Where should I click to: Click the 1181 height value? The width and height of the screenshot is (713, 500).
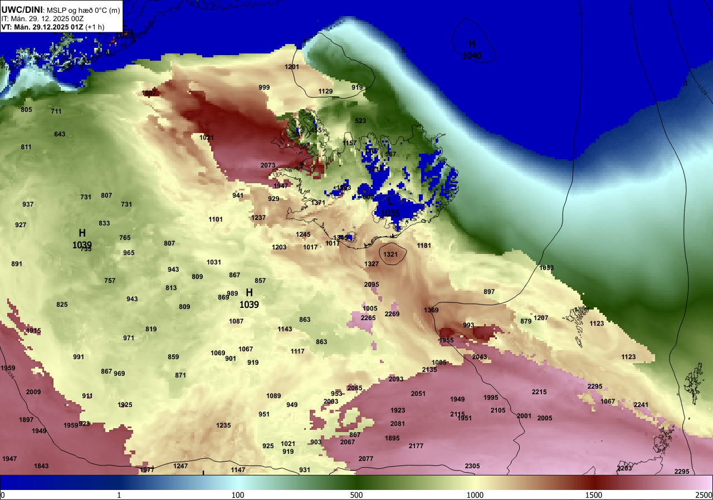tap(424, 246)
